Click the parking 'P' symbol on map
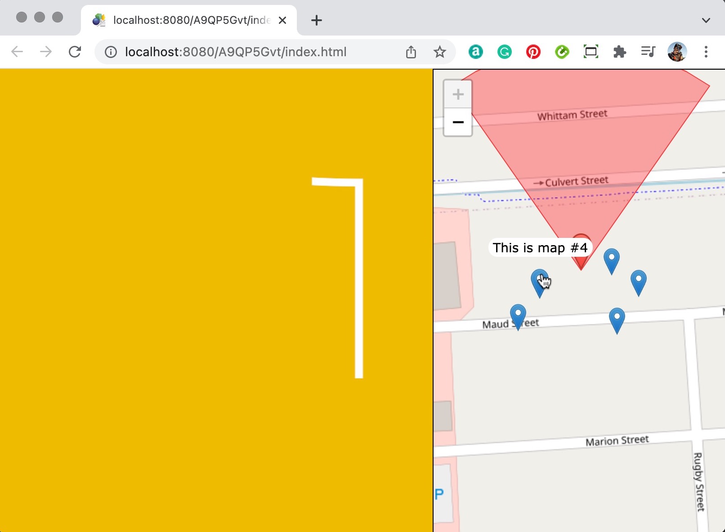The width and height of the screenshot is (725, 532). [x=439, y=494]
